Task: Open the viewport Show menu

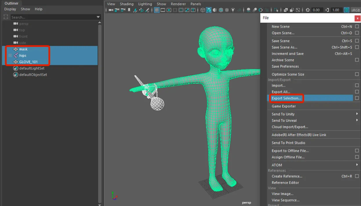Action: [x=162, y=4]
